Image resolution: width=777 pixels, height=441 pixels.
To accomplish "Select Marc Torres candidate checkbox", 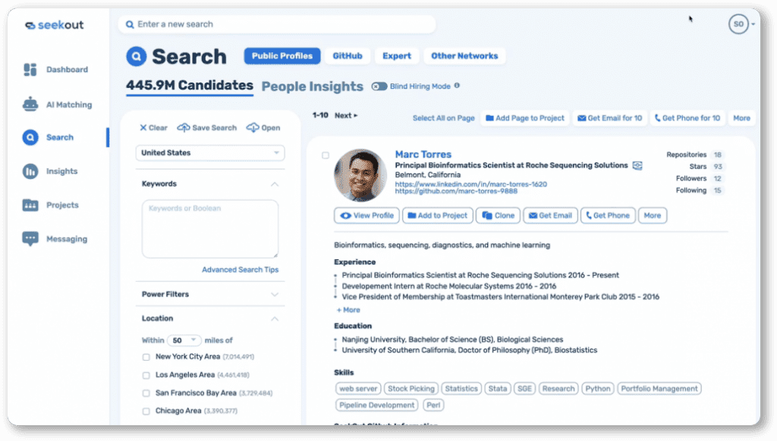I will 326,155.
